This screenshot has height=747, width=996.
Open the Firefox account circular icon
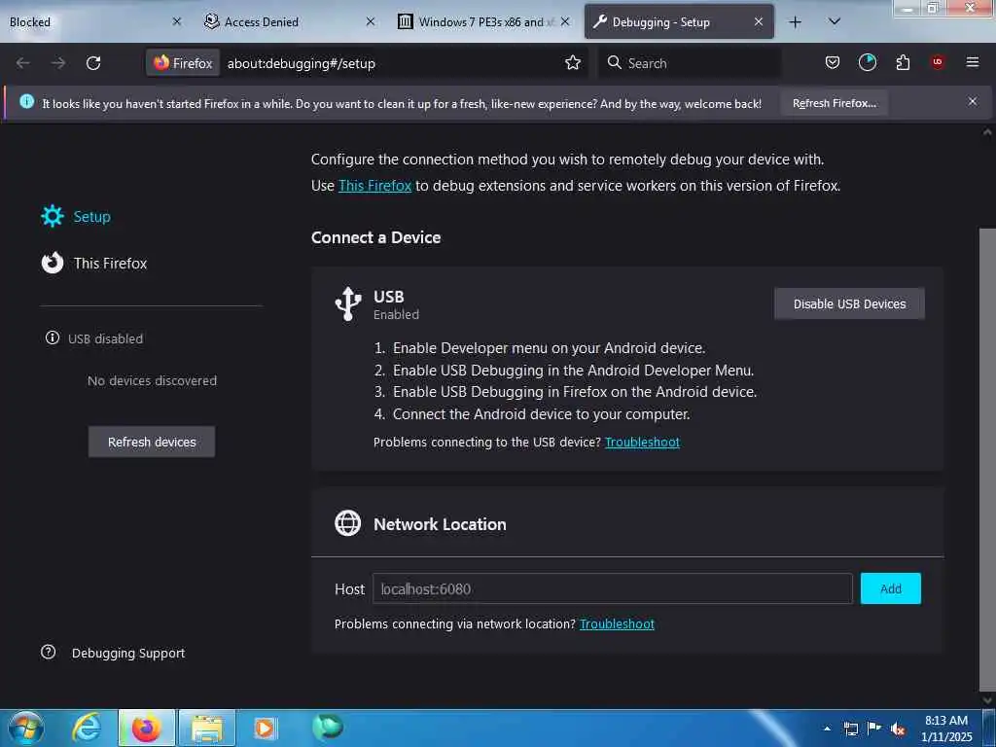point(867,62)
